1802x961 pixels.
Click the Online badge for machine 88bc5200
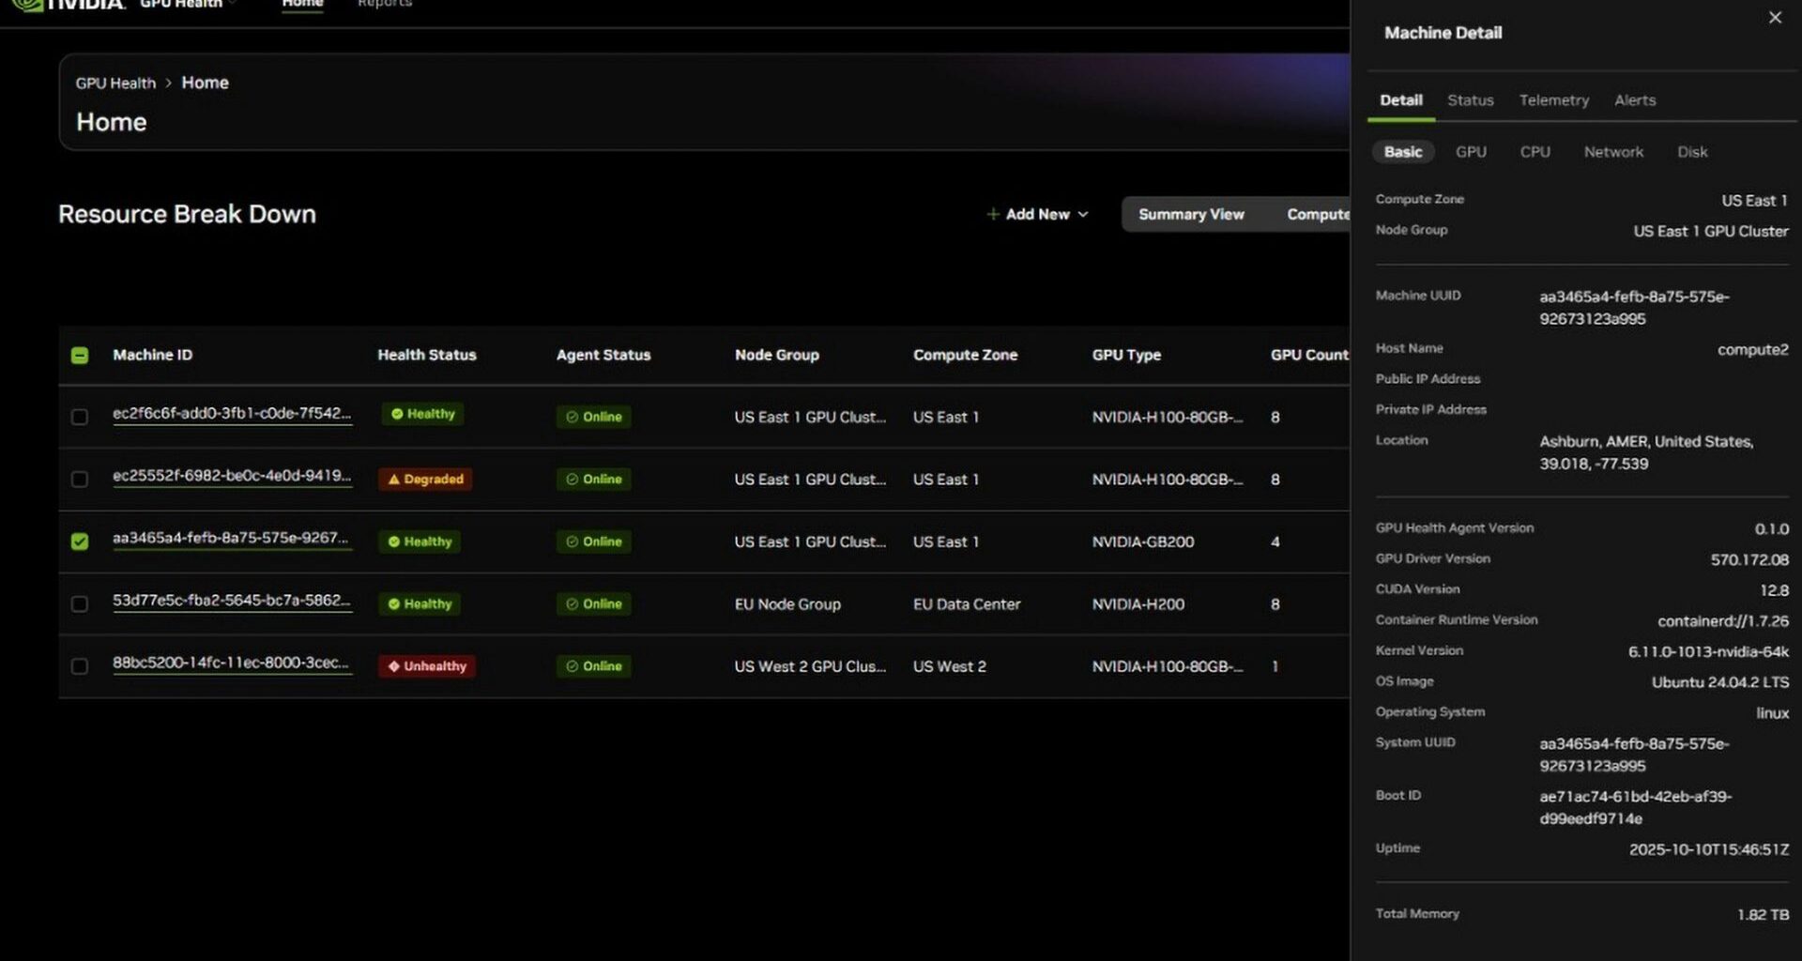coord(593,666)
